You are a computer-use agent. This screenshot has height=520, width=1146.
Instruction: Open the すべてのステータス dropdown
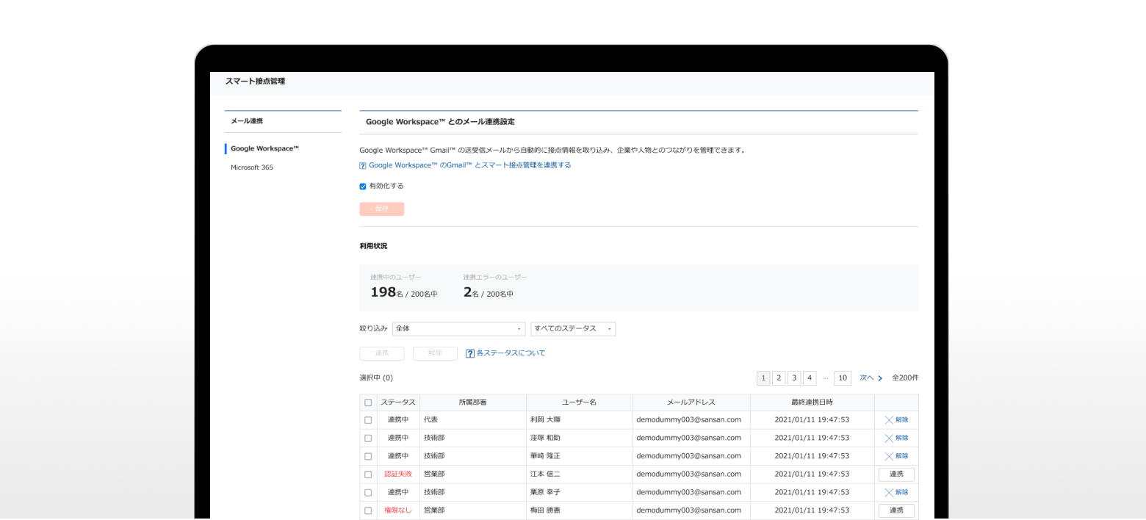[573, 329]
